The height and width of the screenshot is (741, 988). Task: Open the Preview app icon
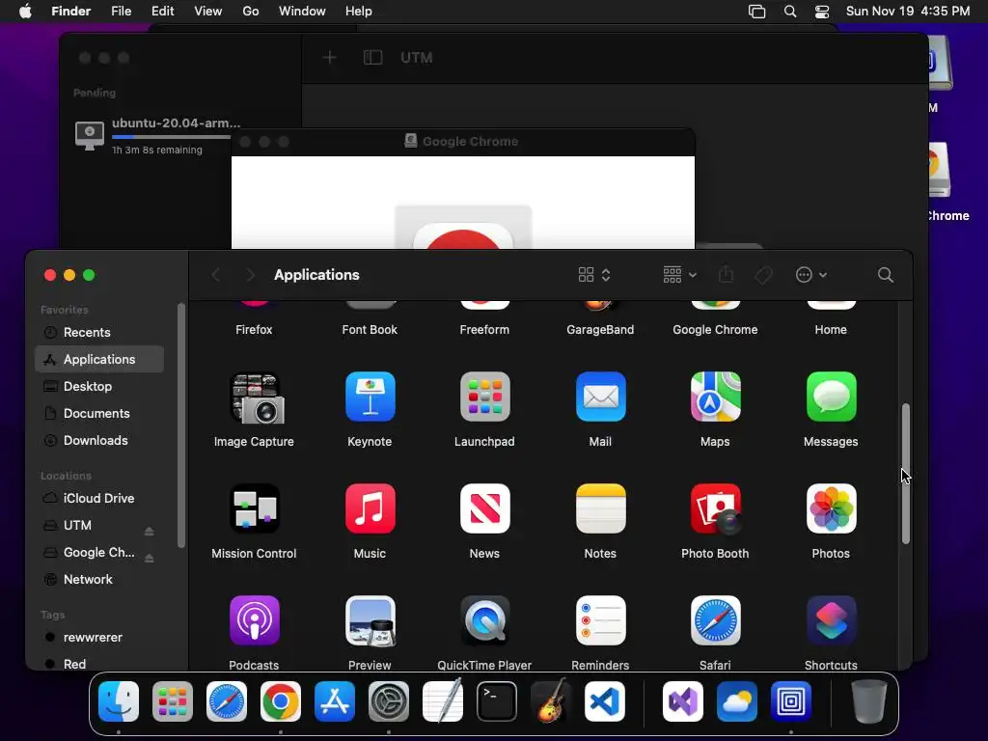(x=370, y=620)
